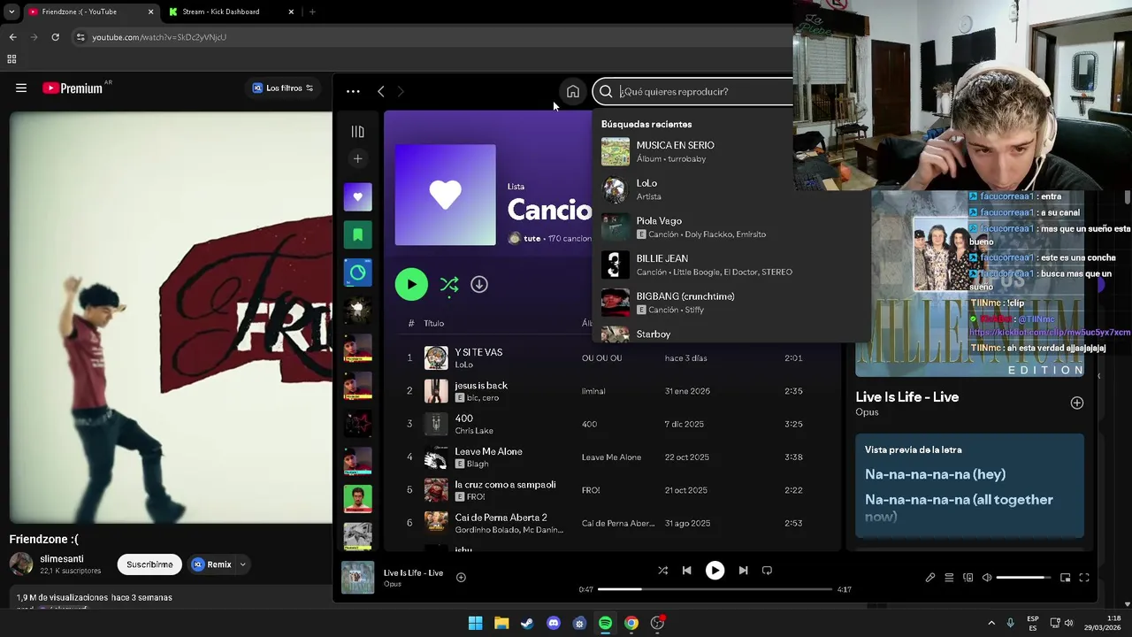Open Opus artist in now playing panel

(x=867, y=412)
